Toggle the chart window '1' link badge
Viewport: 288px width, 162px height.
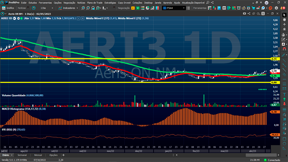263,14
